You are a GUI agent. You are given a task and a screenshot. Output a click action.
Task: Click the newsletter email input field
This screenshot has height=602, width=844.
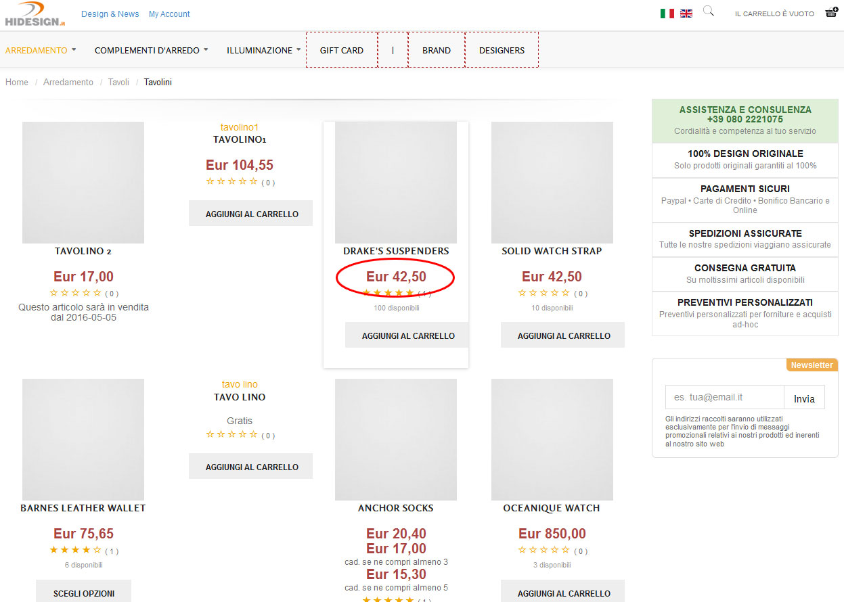pos(724,398)
